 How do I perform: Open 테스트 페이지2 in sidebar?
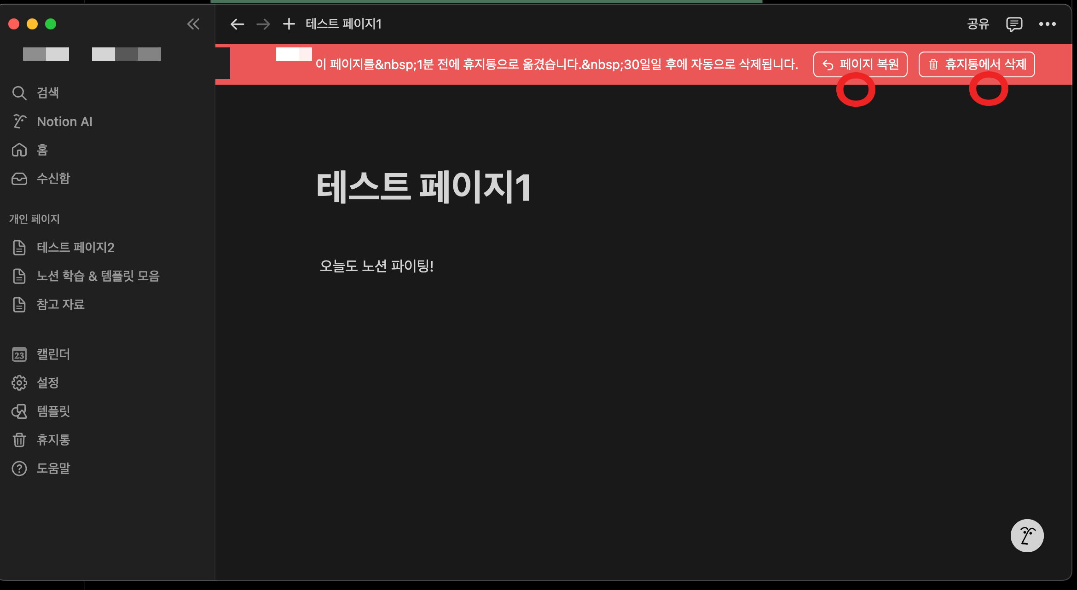pyautogui.click(x=75, y=248)
